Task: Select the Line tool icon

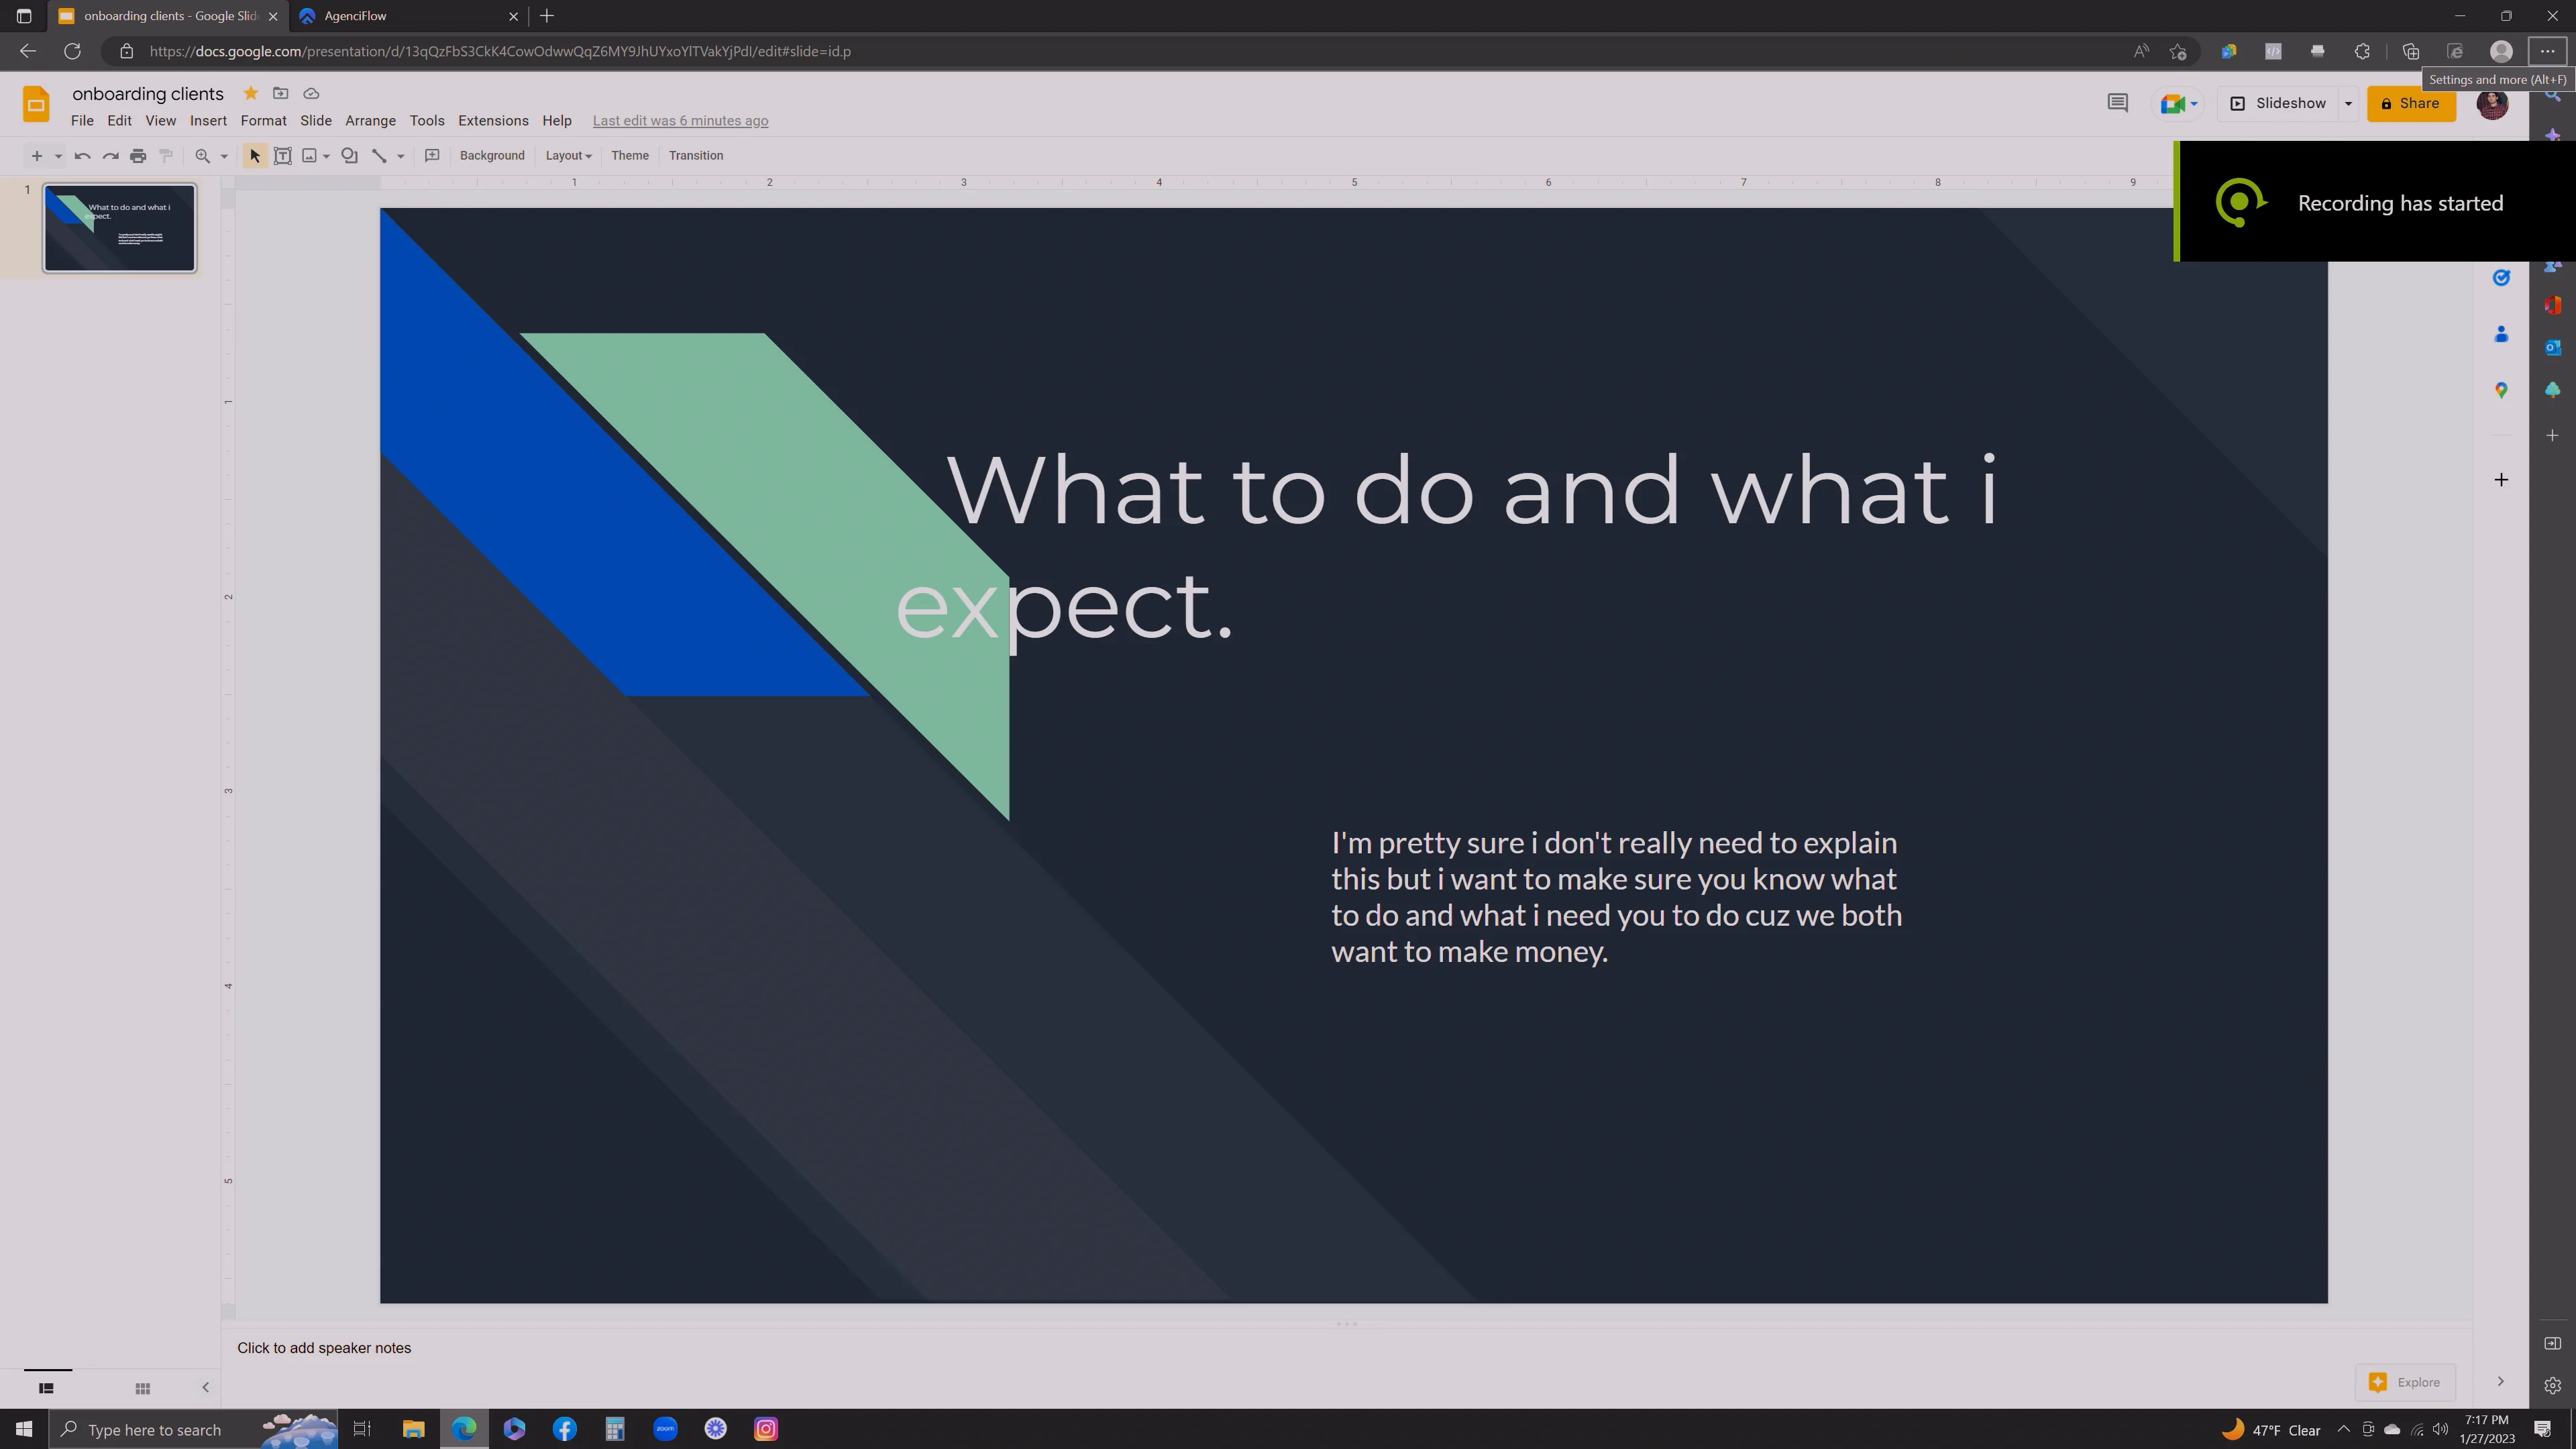Action: (x=379, y=155)
